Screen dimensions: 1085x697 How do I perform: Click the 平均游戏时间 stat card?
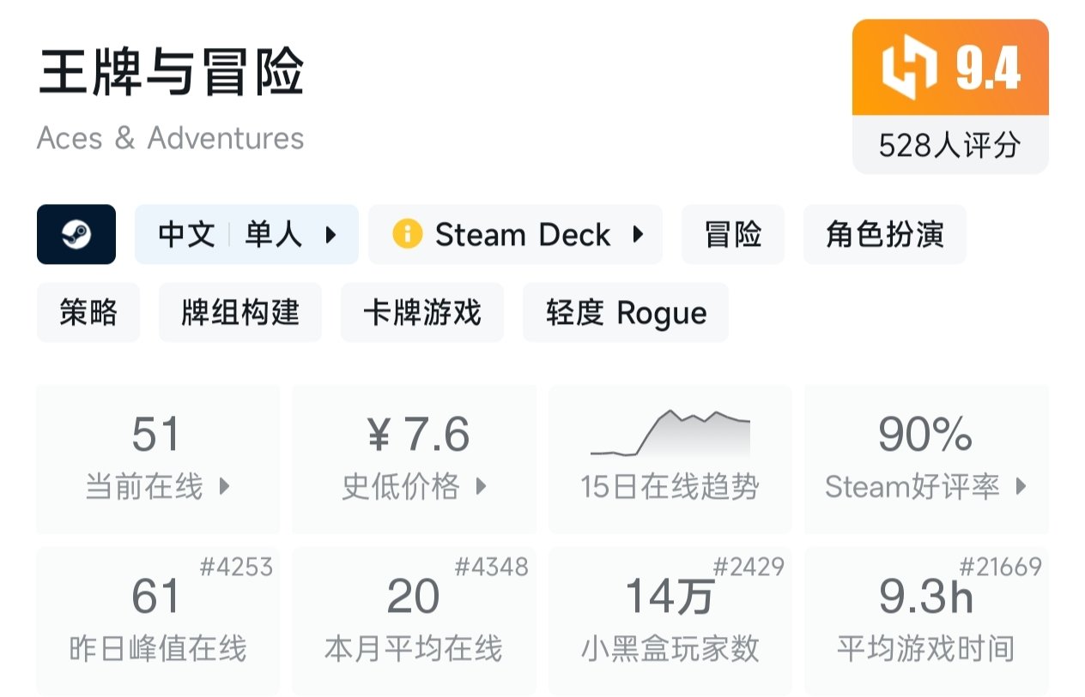click(x=925, y=621)
